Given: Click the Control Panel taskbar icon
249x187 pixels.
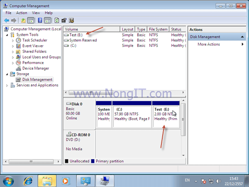Looking at the screenshot, I should pyautogui.click(x=85, y=181).
